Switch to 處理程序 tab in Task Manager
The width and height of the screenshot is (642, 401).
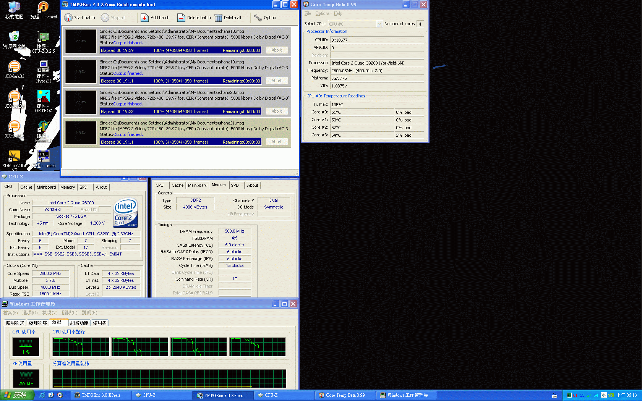(38, 323)
